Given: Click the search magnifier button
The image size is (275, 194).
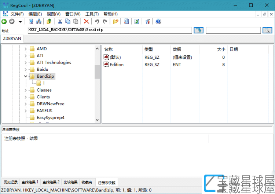Looking at the screenshot, I should click(267, 30).
